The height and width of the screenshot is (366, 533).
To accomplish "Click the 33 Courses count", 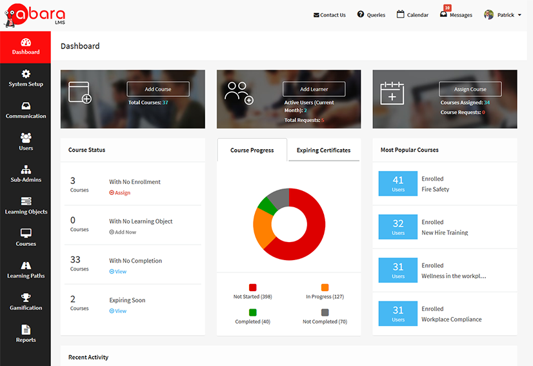I will coord(79,263).
